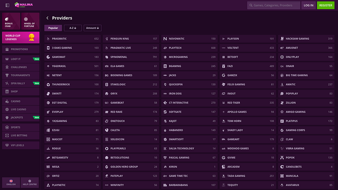This screenshot has width=338, height=190.
Task: Click the VIP Levels diamond icon
Action: point(7,145)
